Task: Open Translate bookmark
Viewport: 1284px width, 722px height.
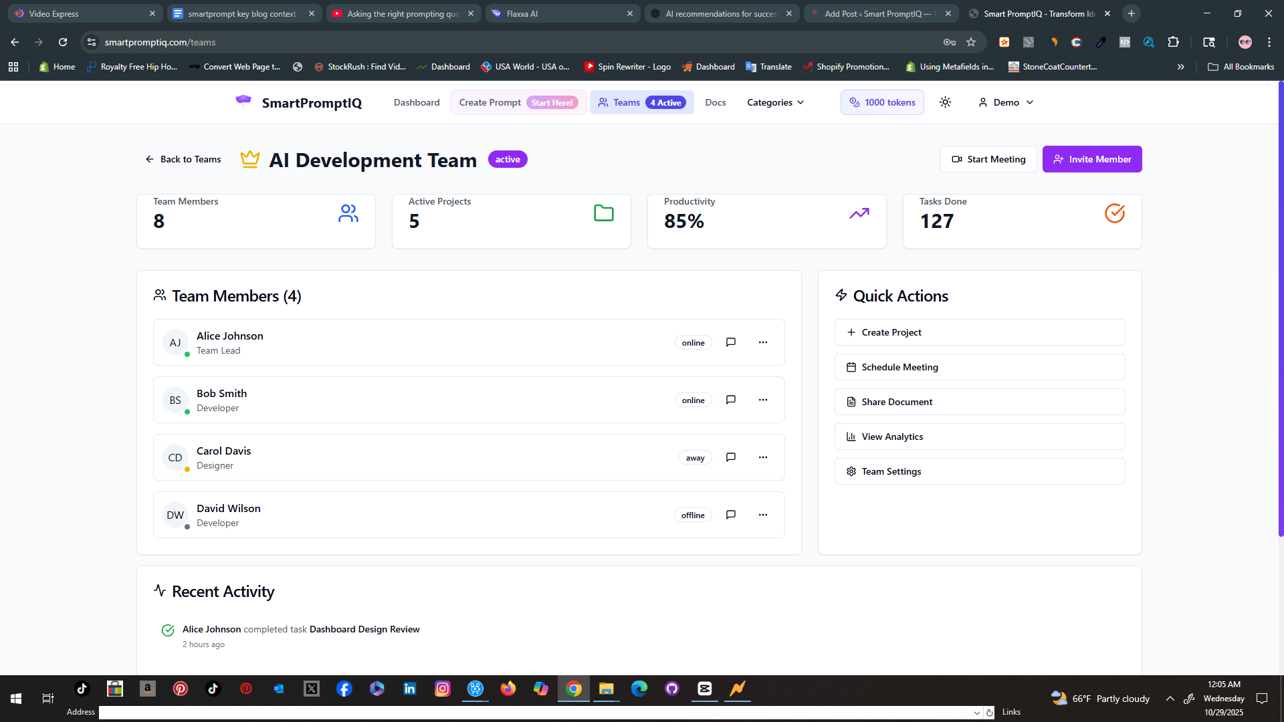Action: click(768, 67)
